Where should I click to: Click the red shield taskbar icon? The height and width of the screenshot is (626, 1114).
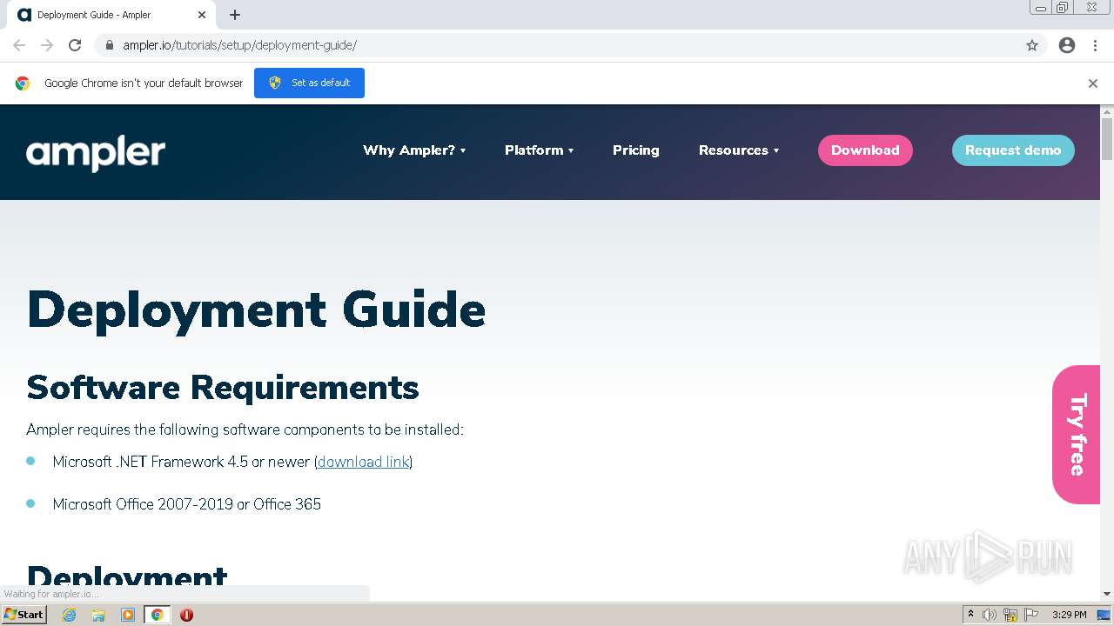point(186,615)
